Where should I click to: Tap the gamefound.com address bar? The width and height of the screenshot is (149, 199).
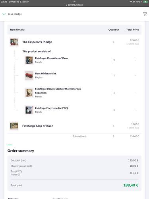point(75,5)
